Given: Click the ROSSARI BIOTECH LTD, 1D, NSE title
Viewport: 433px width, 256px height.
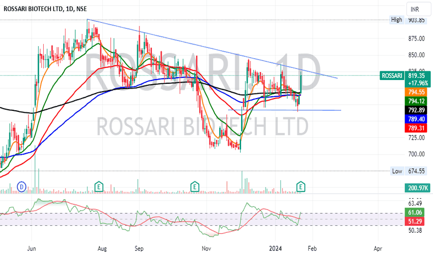Looking at the screenshot, I should coord(45,9).
